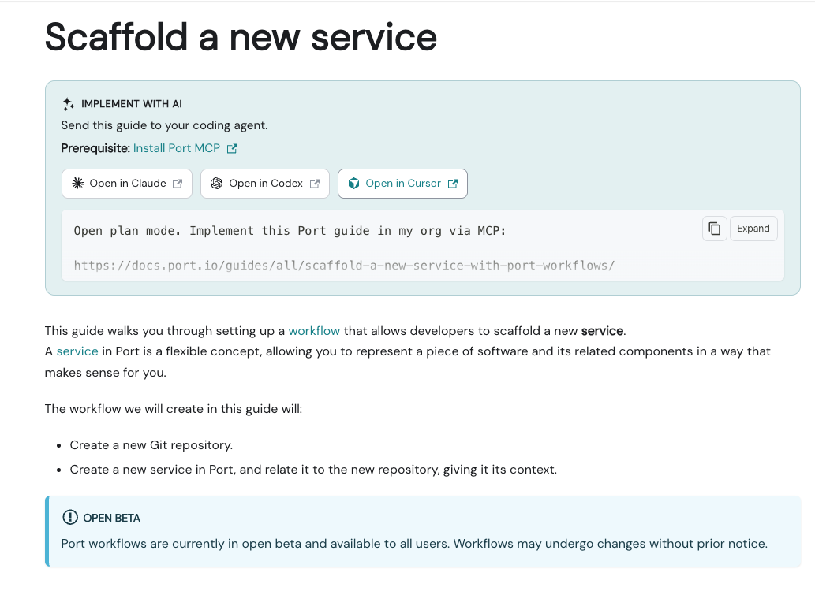Viewport: 815px width, 595px height.
Task: Click the copy prompt icon button
Action: point(714,229)
